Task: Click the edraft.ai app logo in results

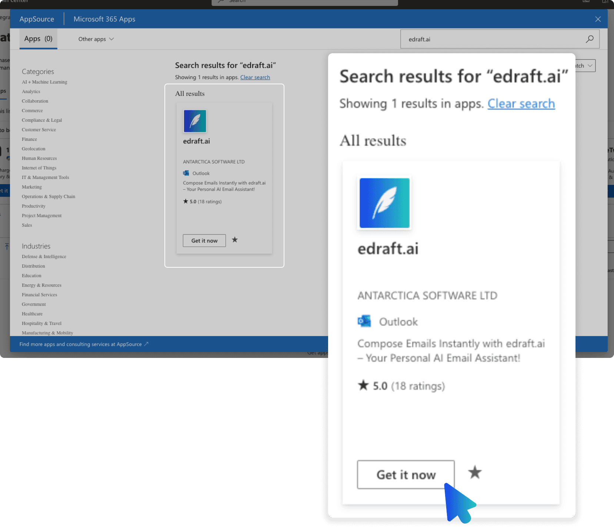Action: (195, 121)
